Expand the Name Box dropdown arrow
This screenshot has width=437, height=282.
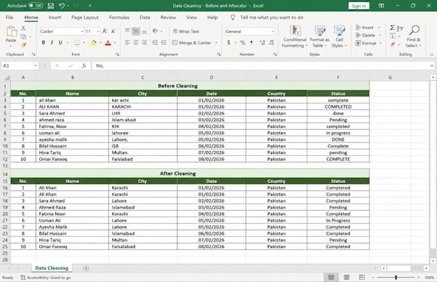35,66
